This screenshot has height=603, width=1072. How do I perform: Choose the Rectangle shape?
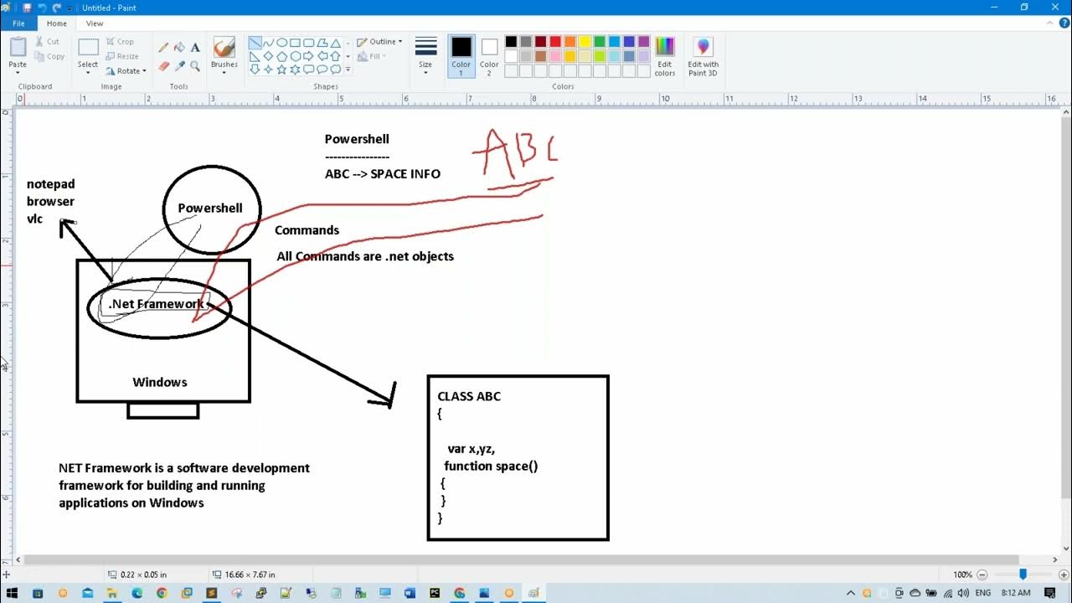(295, 43)
